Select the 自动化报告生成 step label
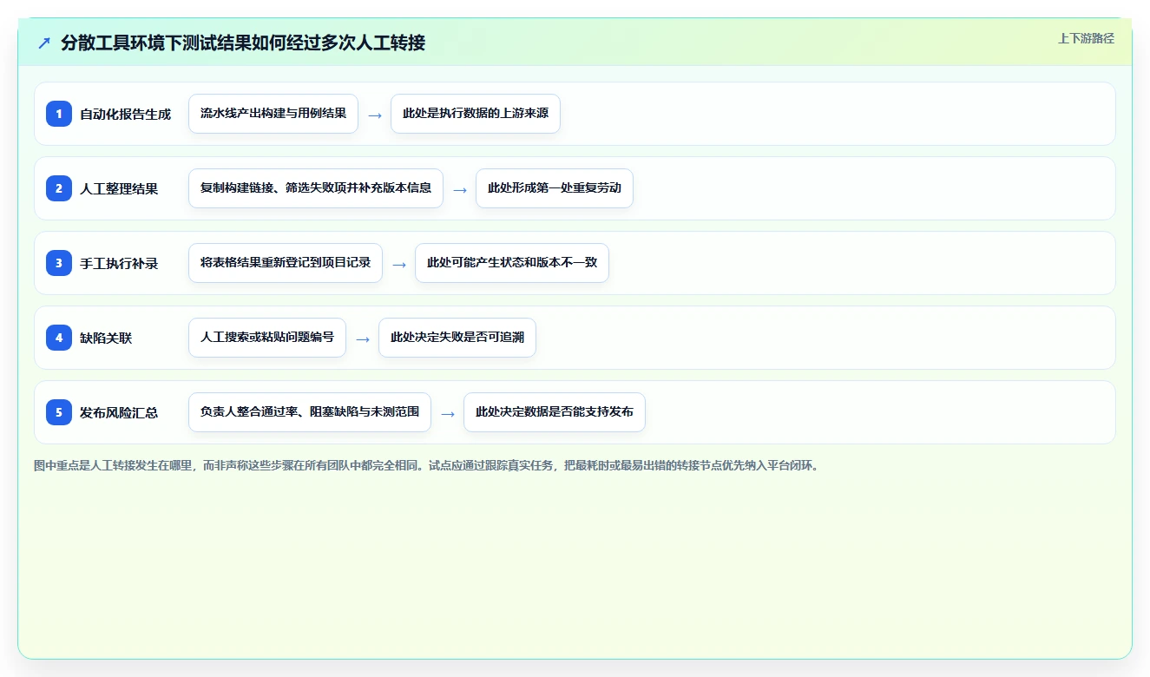 tap(125, 114)
